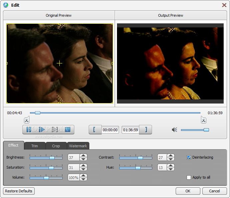This screenshot has width=230, height=198.
Task: Increase Contrast with the up arrow
Action: tap(171, 156)
